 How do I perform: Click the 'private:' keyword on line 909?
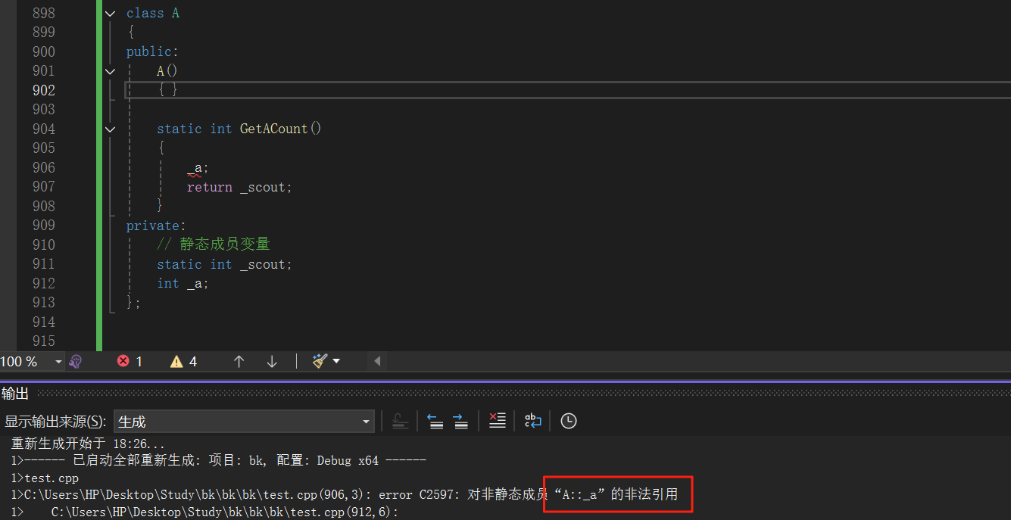156,226
